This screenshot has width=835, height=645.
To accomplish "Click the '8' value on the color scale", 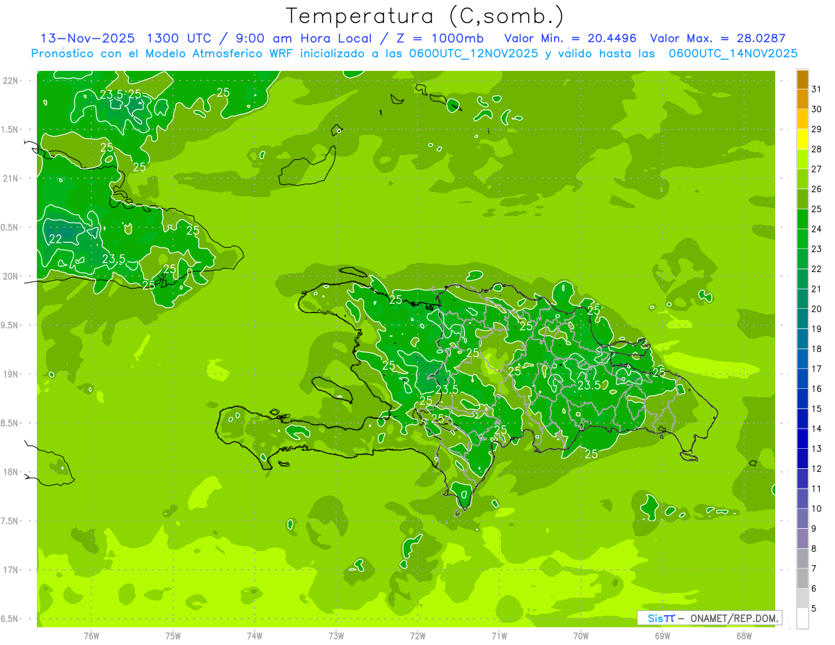I will (x=814, y=549).
